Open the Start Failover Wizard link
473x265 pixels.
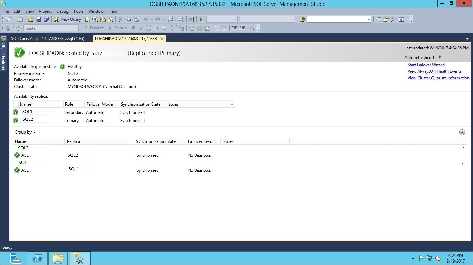(426, 65)
